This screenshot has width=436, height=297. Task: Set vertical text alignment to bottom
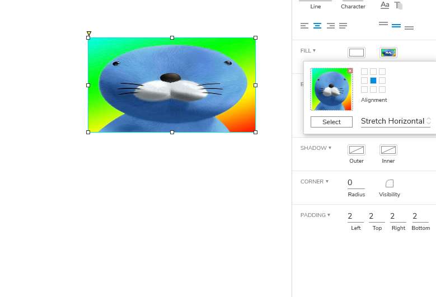409,28
